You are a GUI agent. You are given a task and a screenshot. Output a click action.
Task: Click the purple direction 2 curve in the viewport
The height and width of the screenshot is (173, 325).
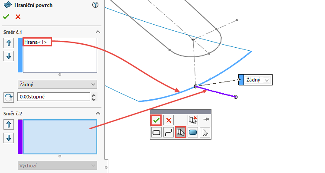(215, 91)
